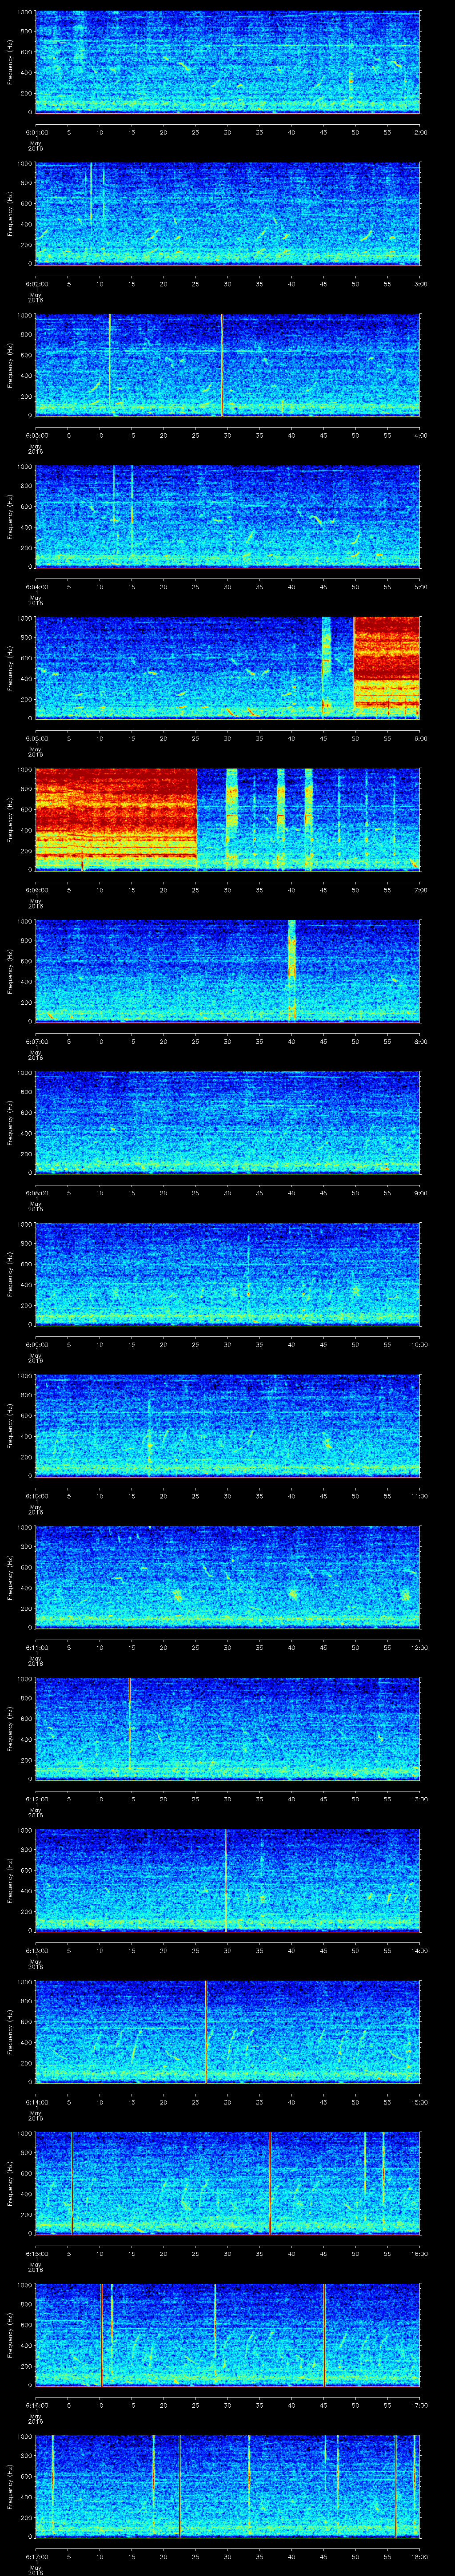Select the 6:07:00 start time label

[37, 1041]
